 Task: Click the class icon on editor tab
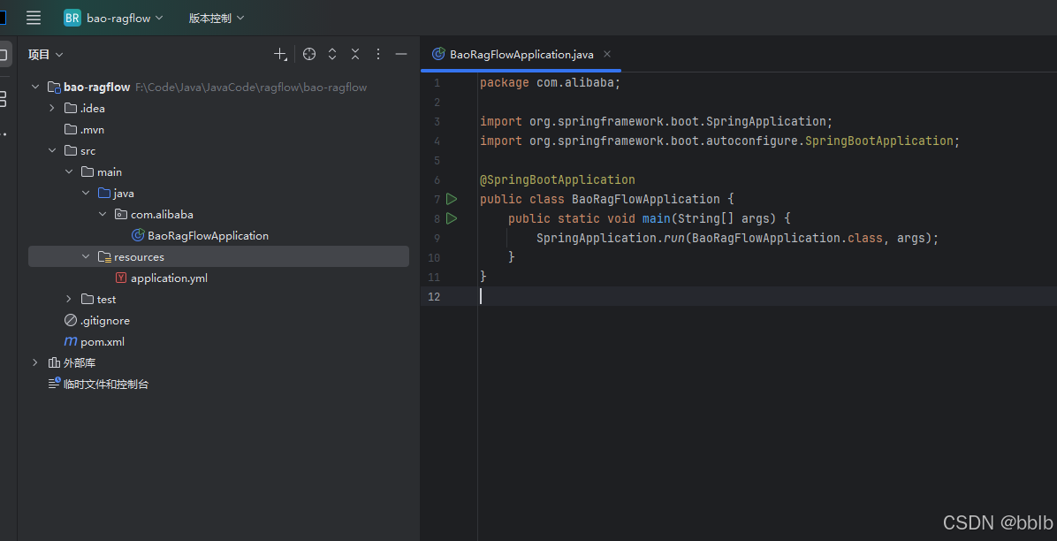click(x=438, y=54)
